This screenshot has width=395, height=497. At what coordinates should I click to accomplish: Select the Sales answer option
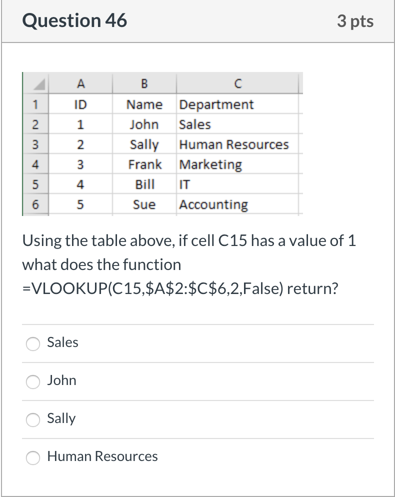pos(32,344)
